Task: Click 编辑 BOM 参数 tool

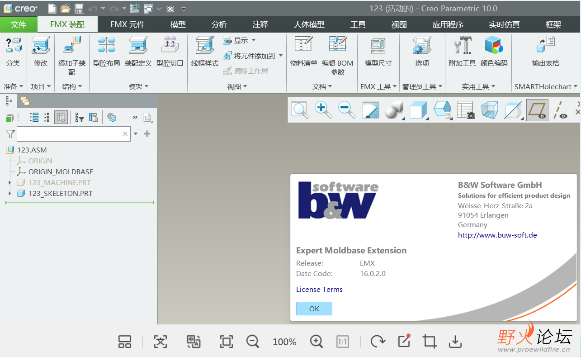Action: [338, 55]
